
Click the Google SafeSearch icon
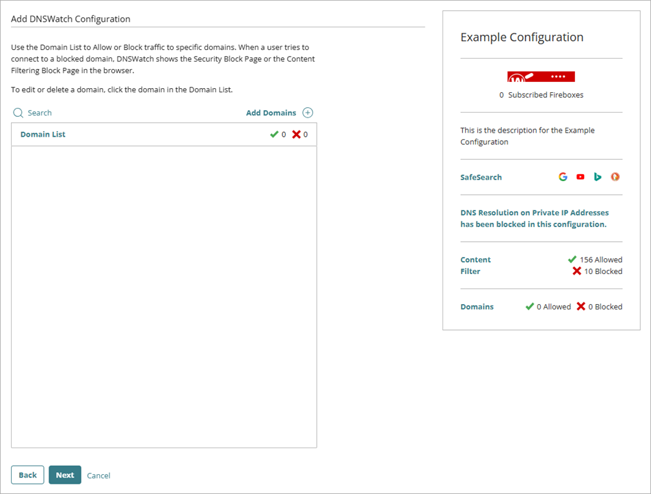563,176
